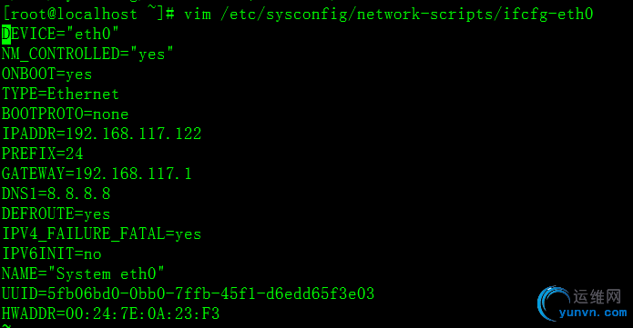This screenshot has width=633, height=328.
Task: Click the [root@localhost ~]# prompt text
Action: click(89, 15)
